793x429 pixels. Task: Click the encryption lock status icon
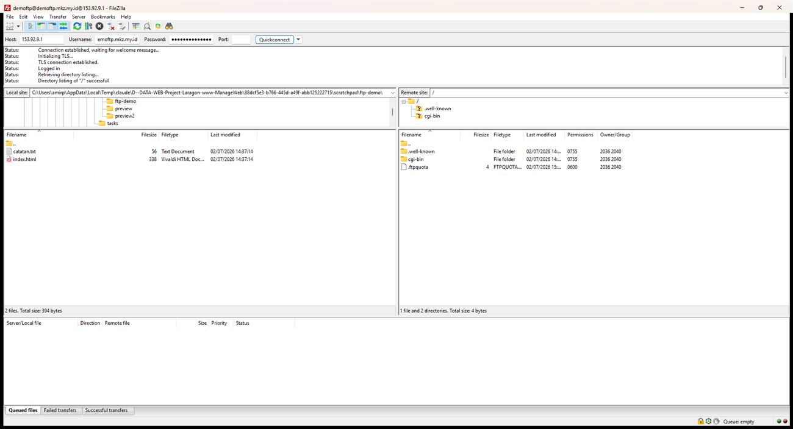[x=701, y=421]
